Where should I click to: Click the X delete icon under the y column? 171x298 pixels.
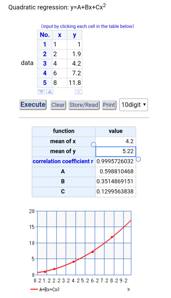click(78, 92)
